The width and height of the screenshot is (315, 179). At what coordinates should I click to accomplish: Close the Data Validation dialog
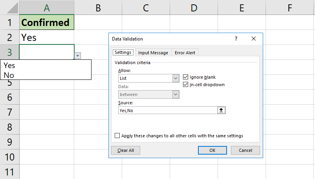(254, 39)
